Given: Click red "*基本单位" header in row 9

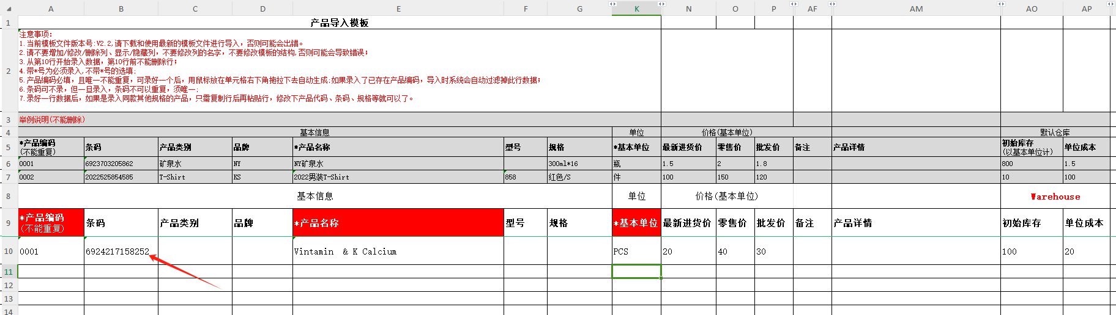Looking at the screenshot, I should pos(636,223).
